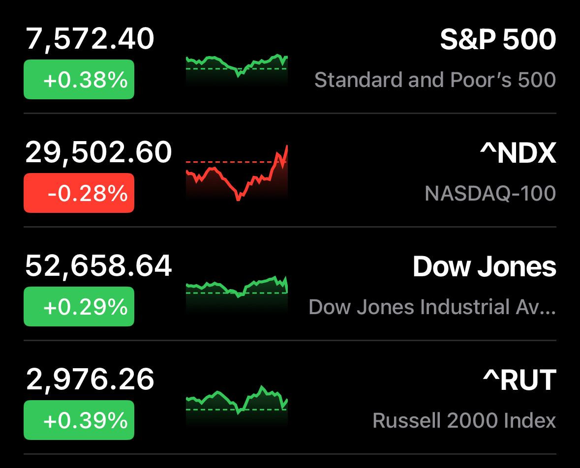Toggle the +0.29% change badge

pyautogui.click(x=79, y=306)
